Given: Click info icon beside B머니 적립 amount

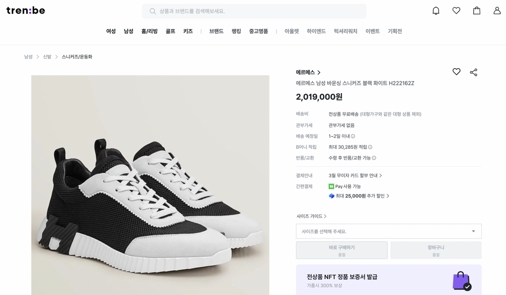Looking at the screenshot, I should coord(370,147).
